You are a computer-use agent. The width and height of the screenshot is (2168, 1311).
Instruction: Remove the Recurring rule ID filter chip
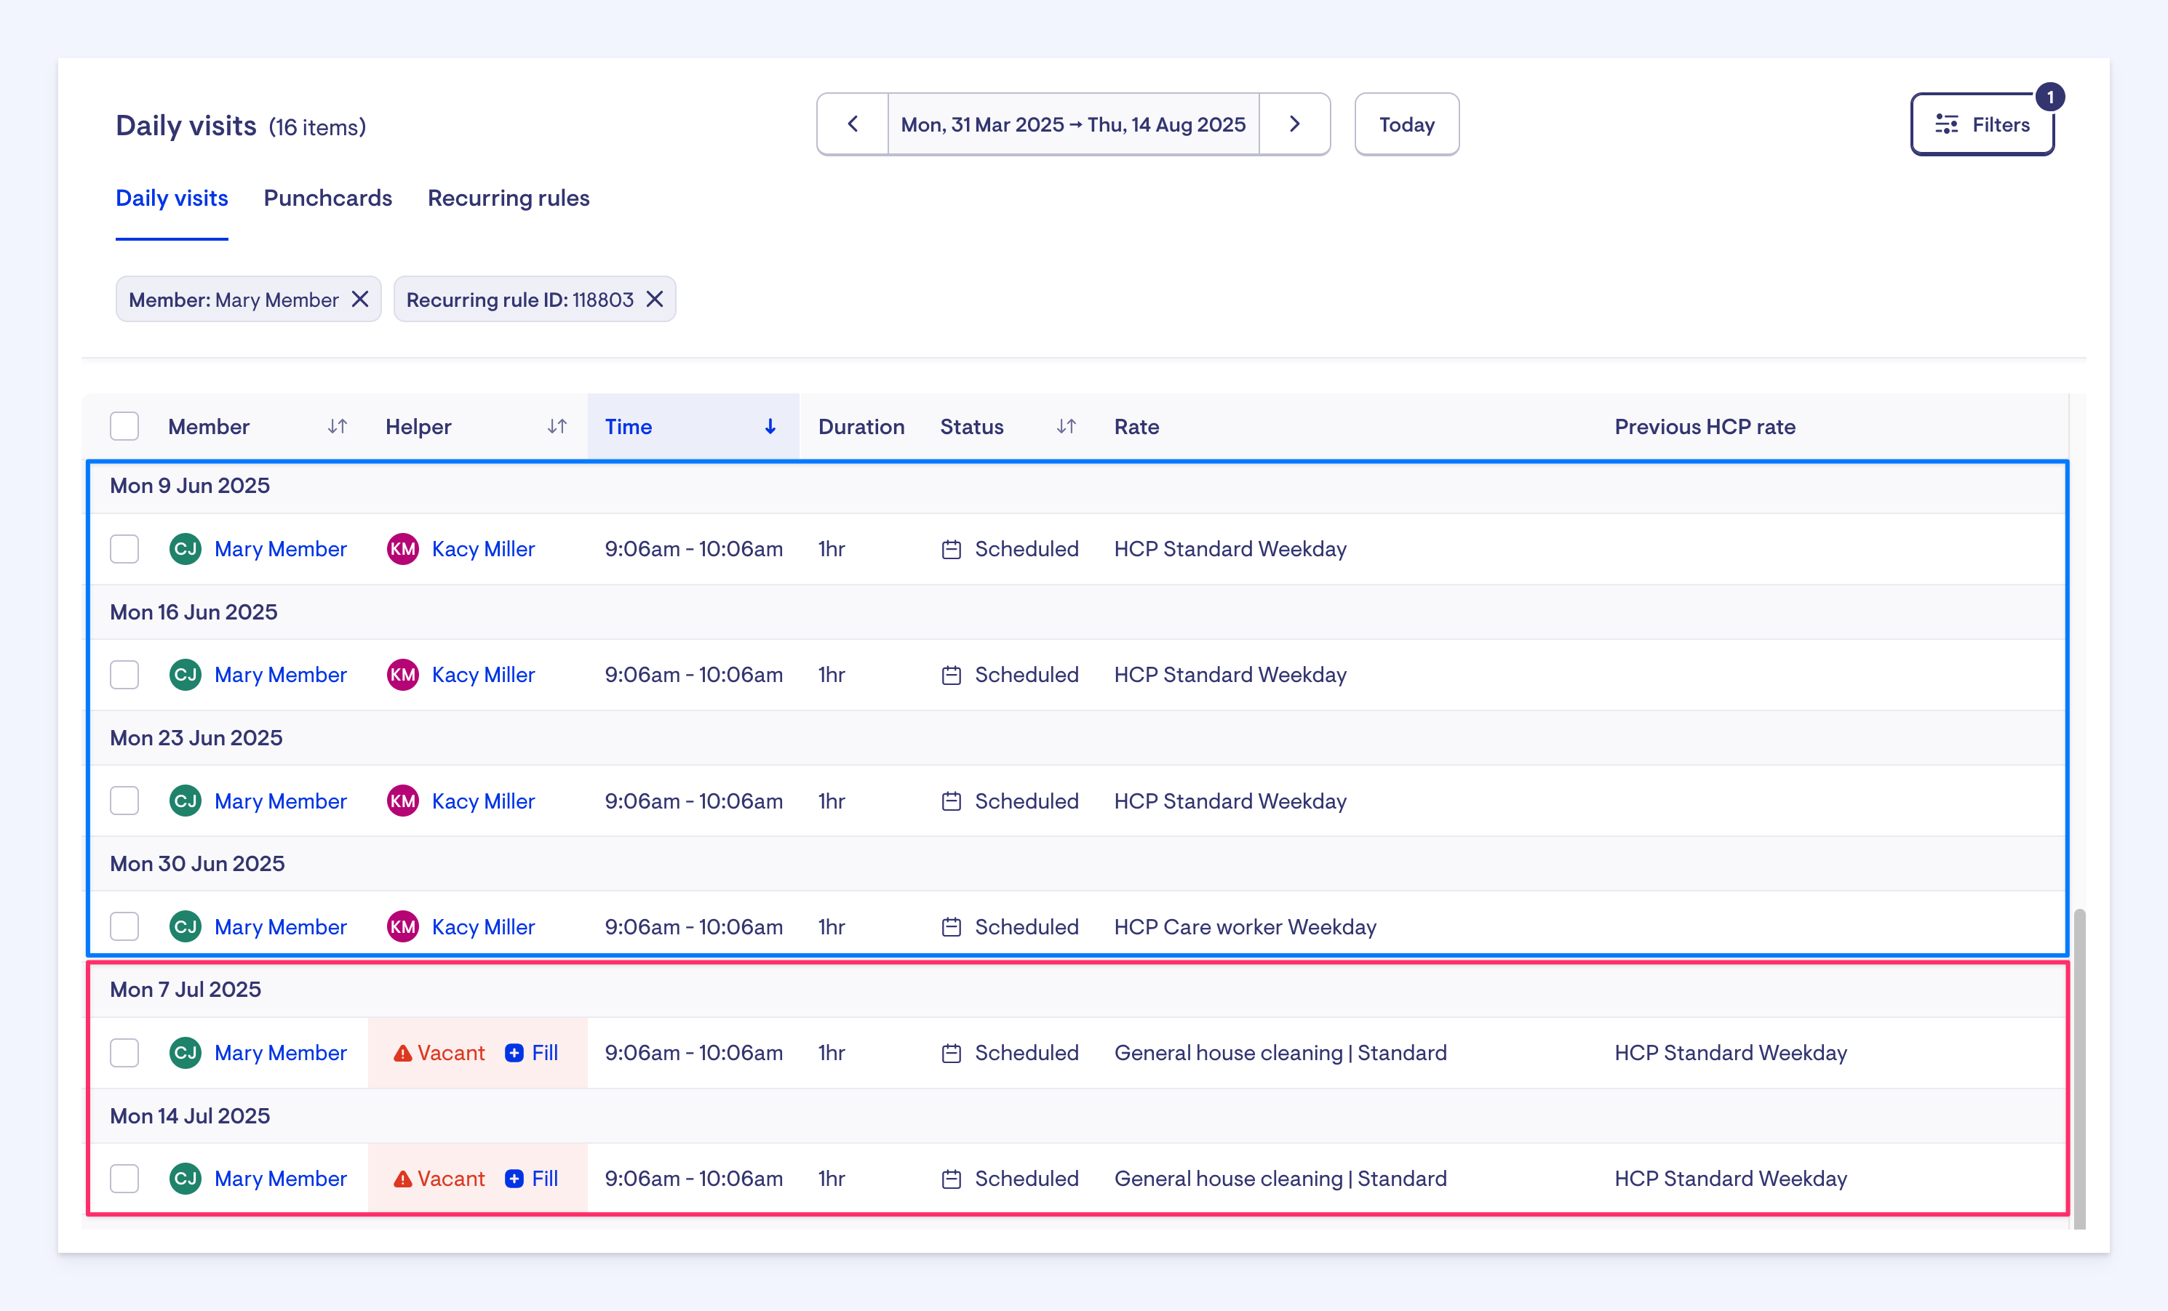coord(655,299)
